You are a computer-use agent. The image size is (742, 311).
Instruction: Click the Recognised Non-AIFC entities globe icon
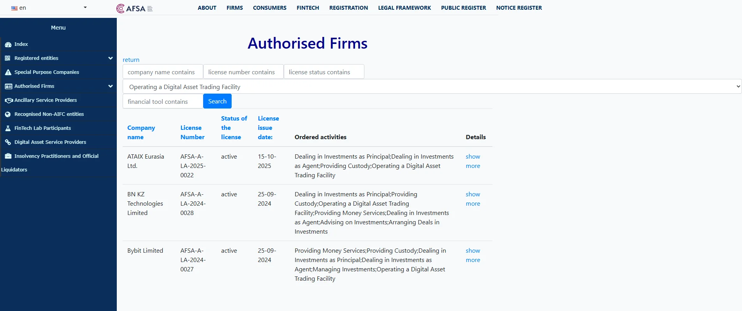click(8, 114)
